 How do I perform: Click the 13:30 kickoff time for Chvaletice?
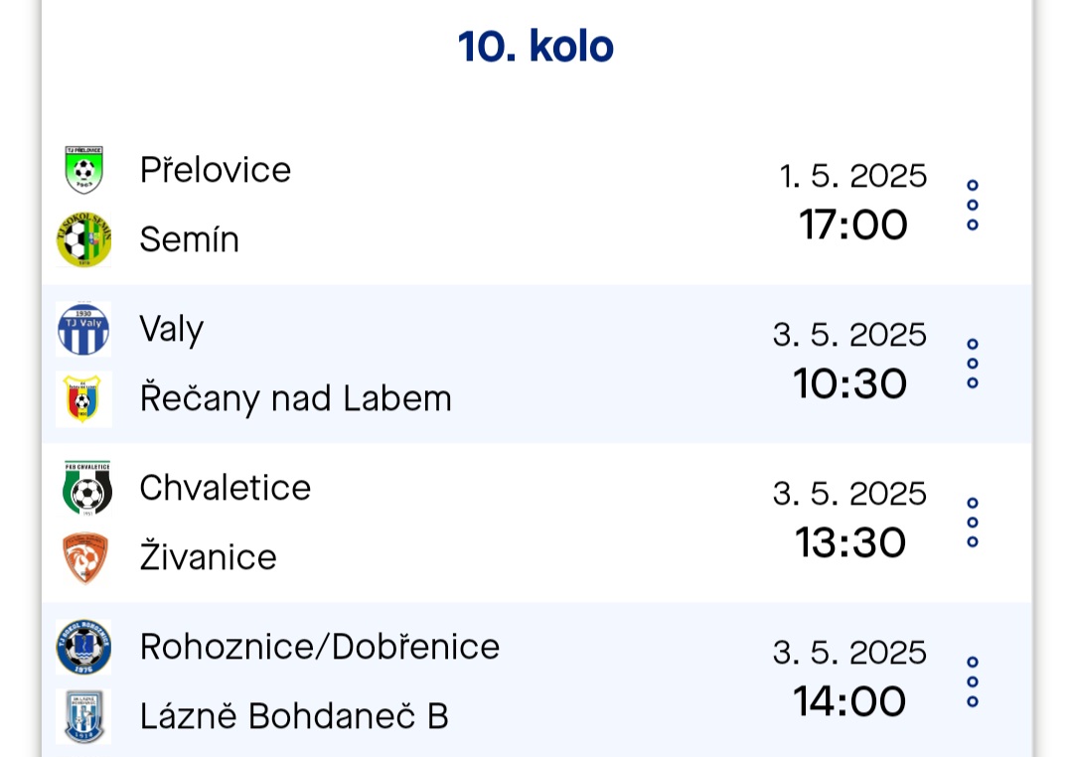point(850,542)
